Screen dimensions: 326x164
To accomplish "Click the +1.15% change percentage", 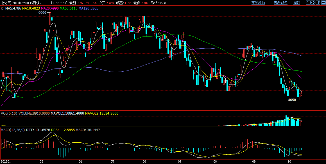I will tap(91, 3).
